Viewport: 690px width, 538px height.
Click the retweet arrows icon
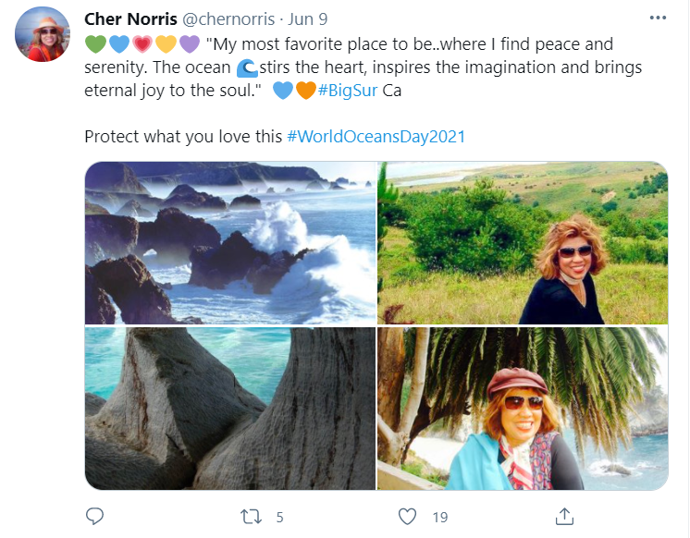[x=250, y=516]
